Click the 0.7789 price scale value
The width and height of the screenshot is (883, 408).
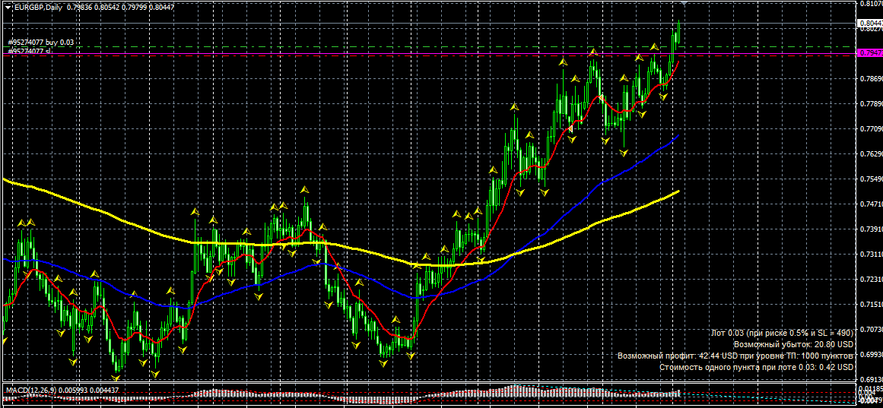pyautogui.click(x=870, y=103)
